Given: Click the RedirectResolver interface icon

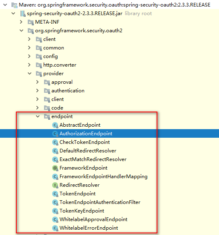Looking at the screenshot, I should (55, 186).
